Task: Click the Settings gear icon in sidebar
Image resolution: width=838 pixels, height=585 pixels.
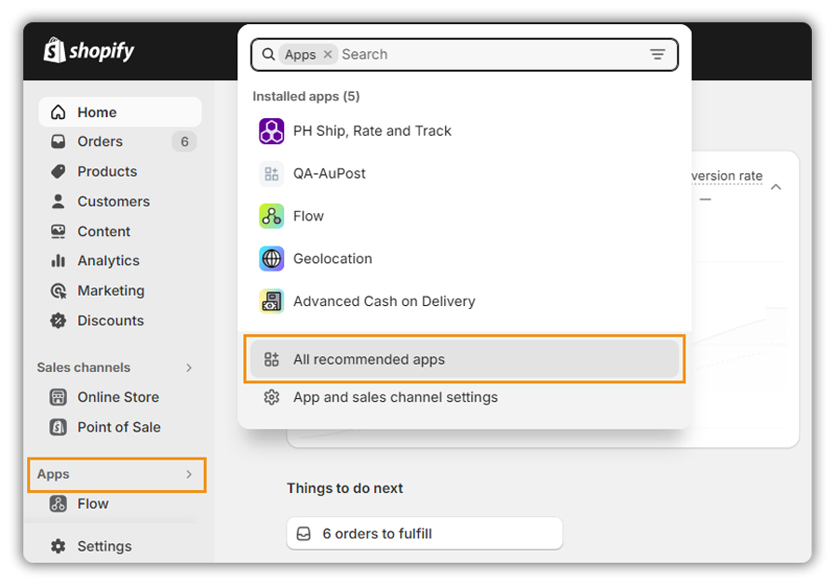Action: (59, 547)
